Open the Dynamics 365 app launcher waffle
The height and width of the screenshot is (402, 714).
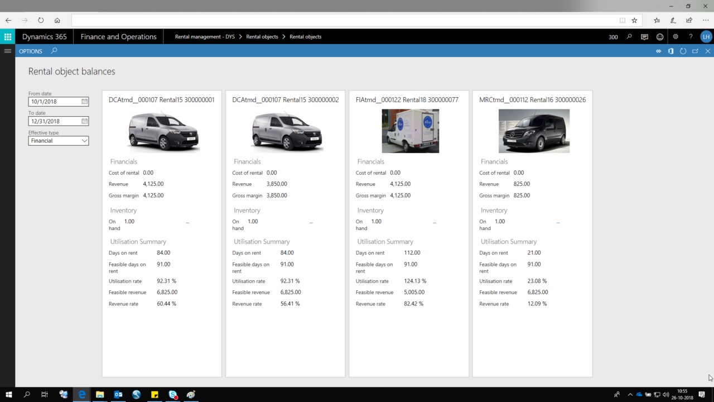[8, 37]
